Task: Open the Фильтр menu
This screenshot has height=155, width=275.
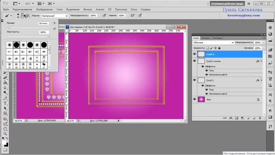Action: [x=88, y=9]
